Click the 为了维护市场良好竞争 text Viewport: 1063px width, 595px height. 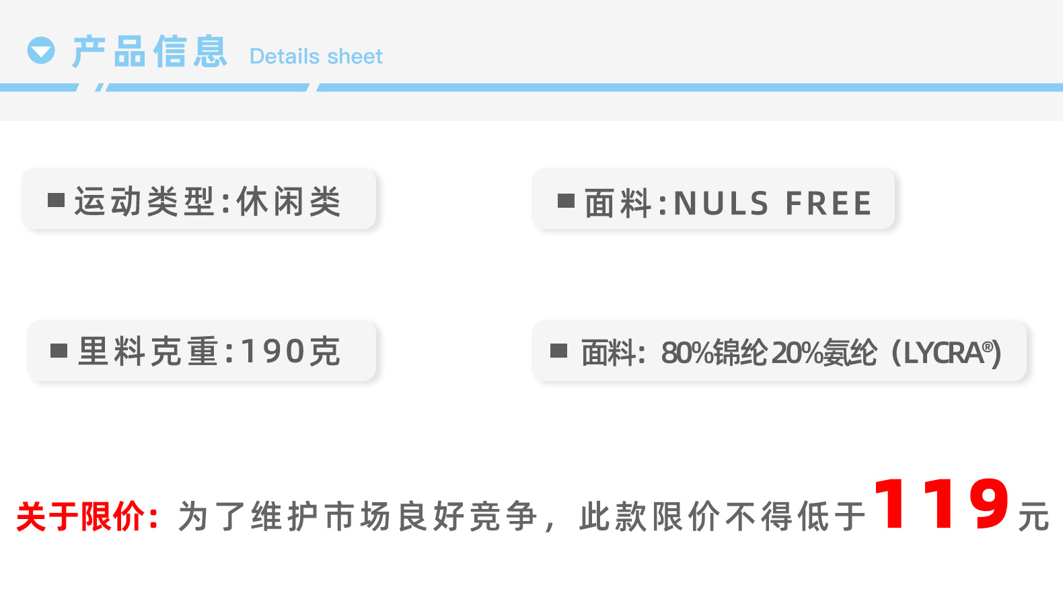tap(358, 516)
